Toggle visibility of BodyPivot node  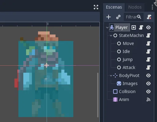(148, 75)
